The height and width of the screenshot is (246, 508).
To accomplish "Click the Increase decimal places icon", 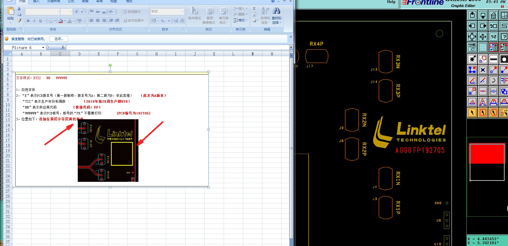I will click(x=176, y=21).
